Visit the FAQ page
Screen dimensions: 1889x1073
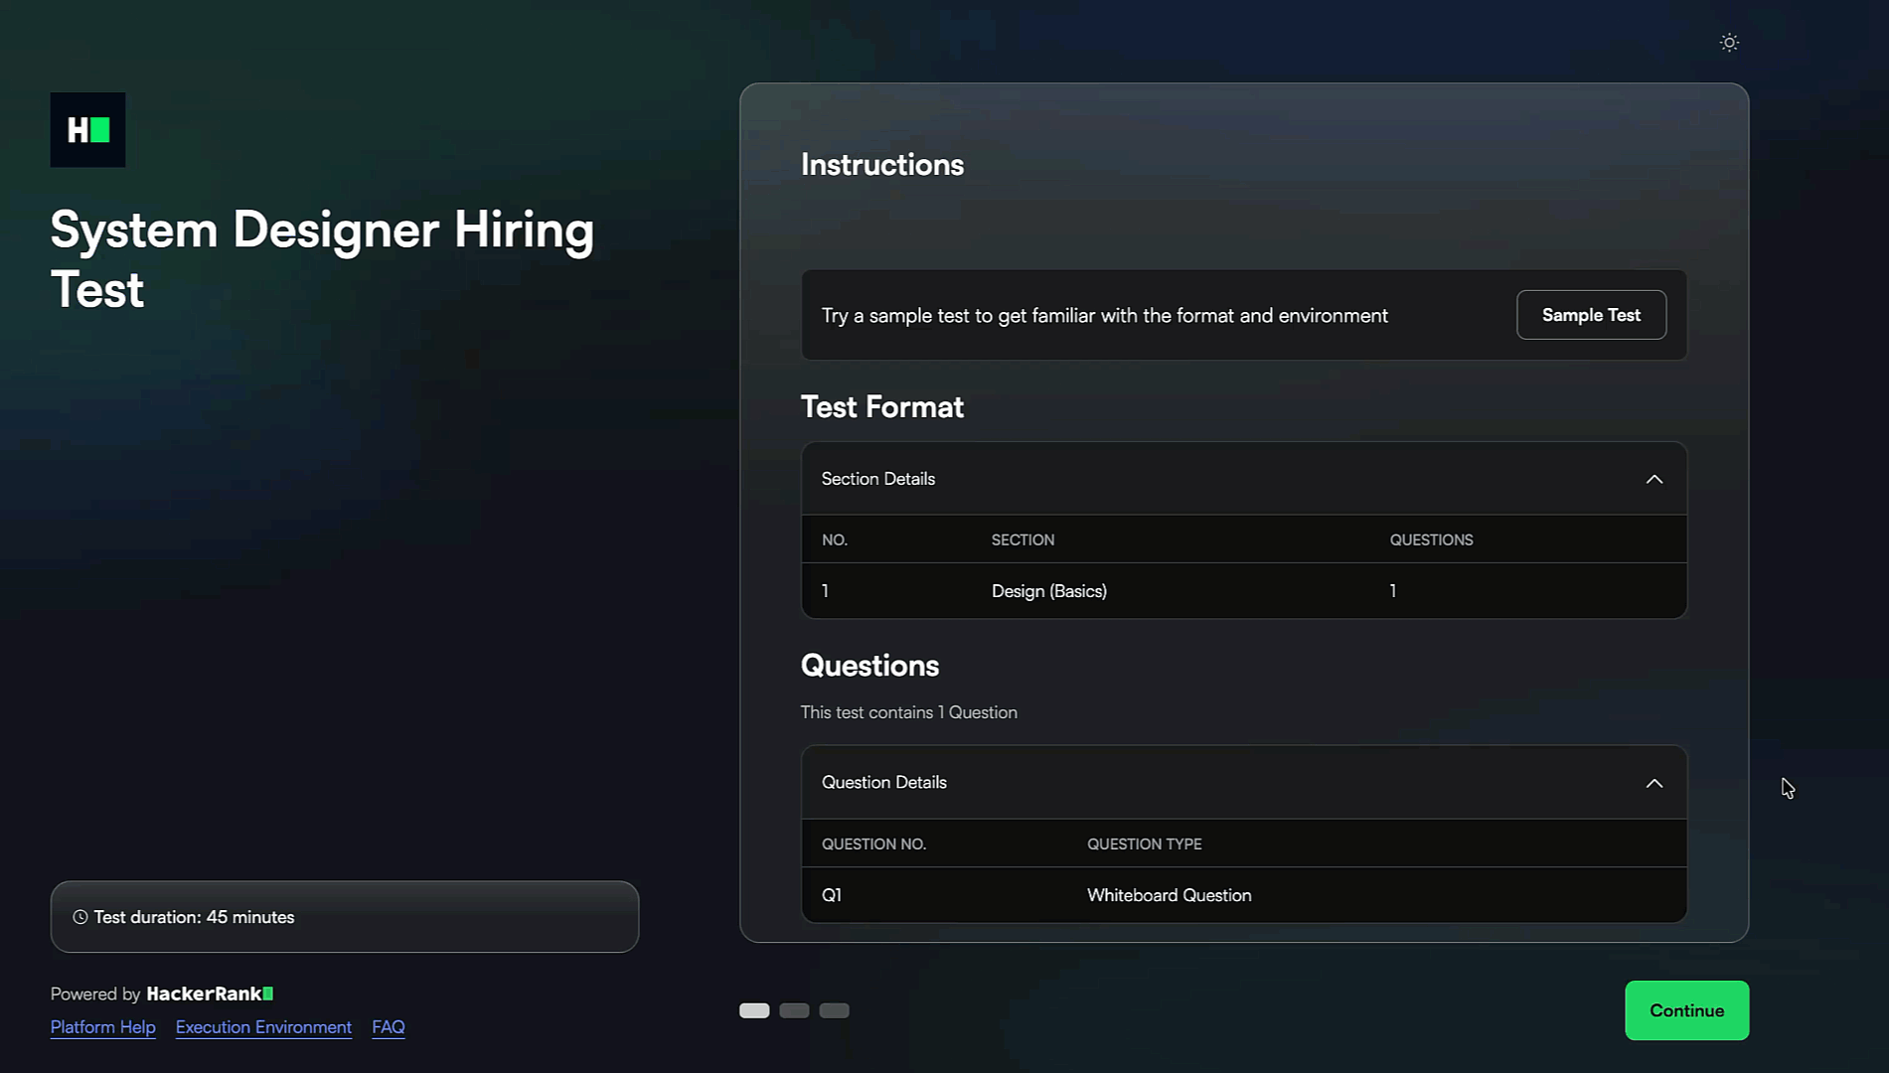[x=388, y=1026]
